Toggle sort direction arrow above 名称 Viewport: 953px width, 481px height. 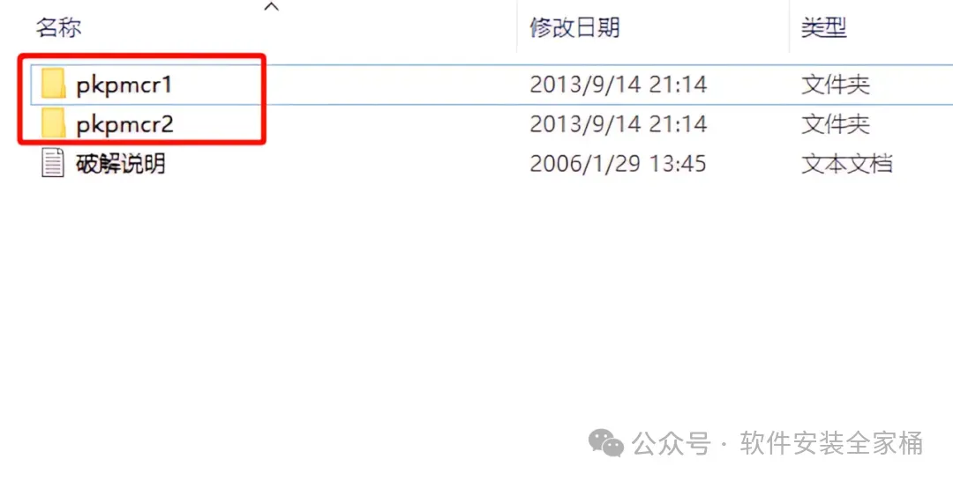click(272, 7)
